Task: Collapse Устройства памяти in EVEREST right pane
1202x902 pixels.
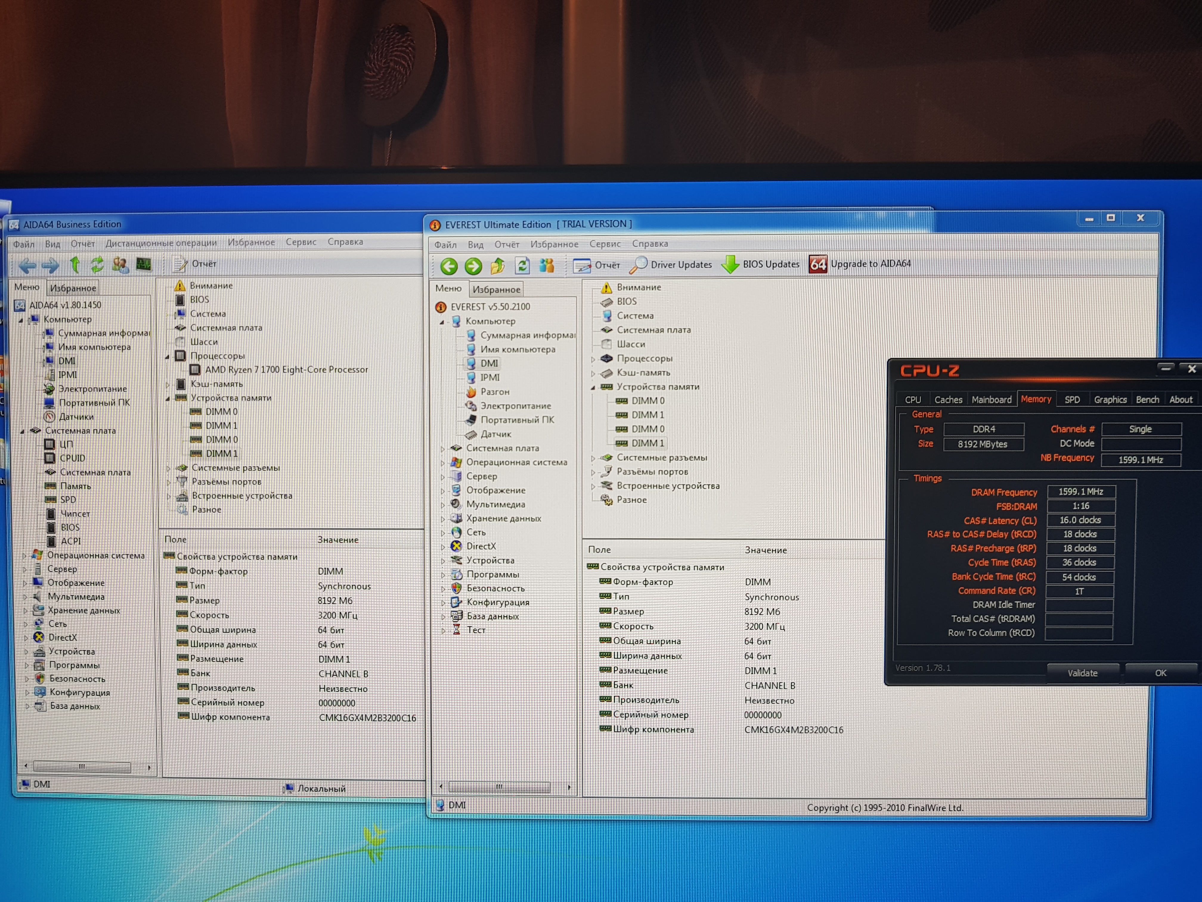Action: (x=593, y=388)
